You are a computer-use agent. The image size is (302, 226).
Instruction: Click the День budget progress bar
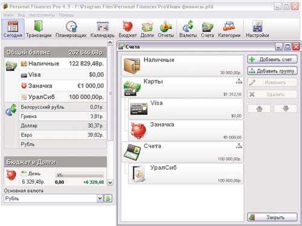point(80,175)
